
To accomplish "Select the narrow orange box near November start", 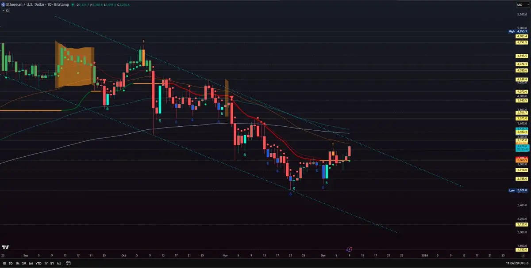I will click(227, 98).
